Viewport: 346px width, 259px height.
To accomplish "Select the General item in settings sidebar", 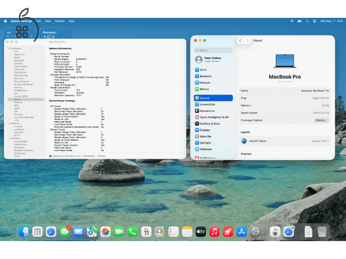I will click(x=213, y=98).
